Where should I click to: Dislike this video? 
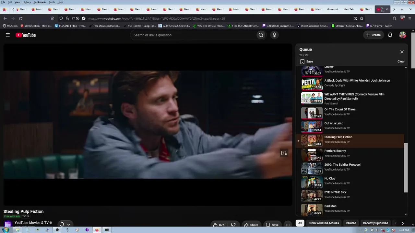[233, 225]
